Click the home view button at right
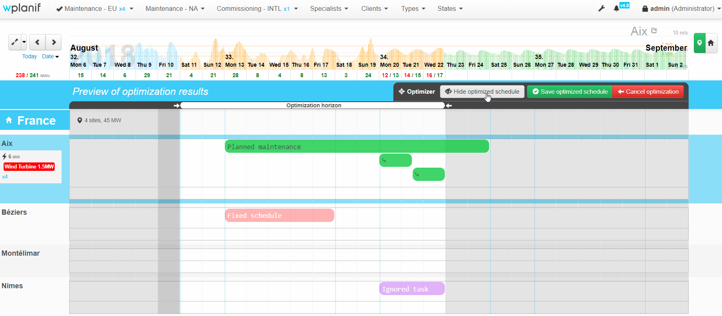The image size is (722, 316). 711,43
